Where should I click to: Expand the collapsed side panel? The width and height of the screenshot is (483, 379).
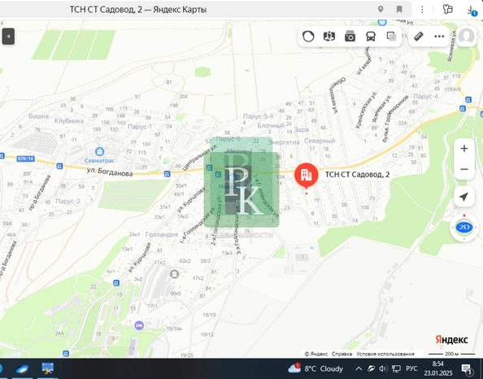8,37
